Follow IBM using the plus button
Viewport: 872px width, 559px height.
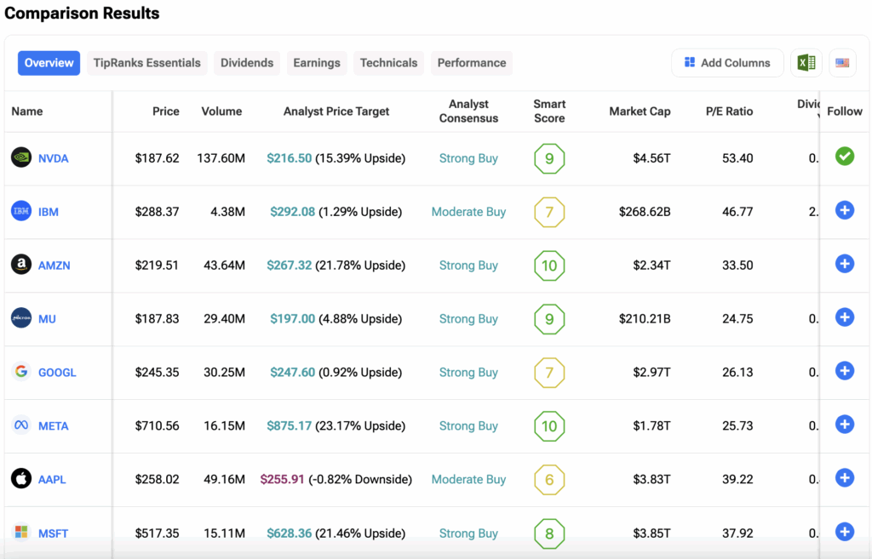[x=844, y=211]
